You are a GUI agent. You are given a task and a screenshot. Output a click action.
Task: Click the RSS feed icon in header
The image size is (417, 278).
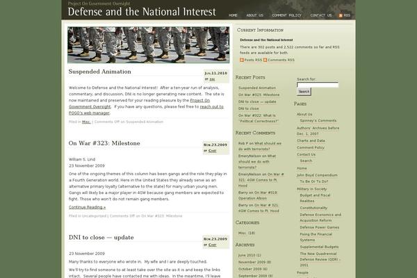(x=341, y=15)
